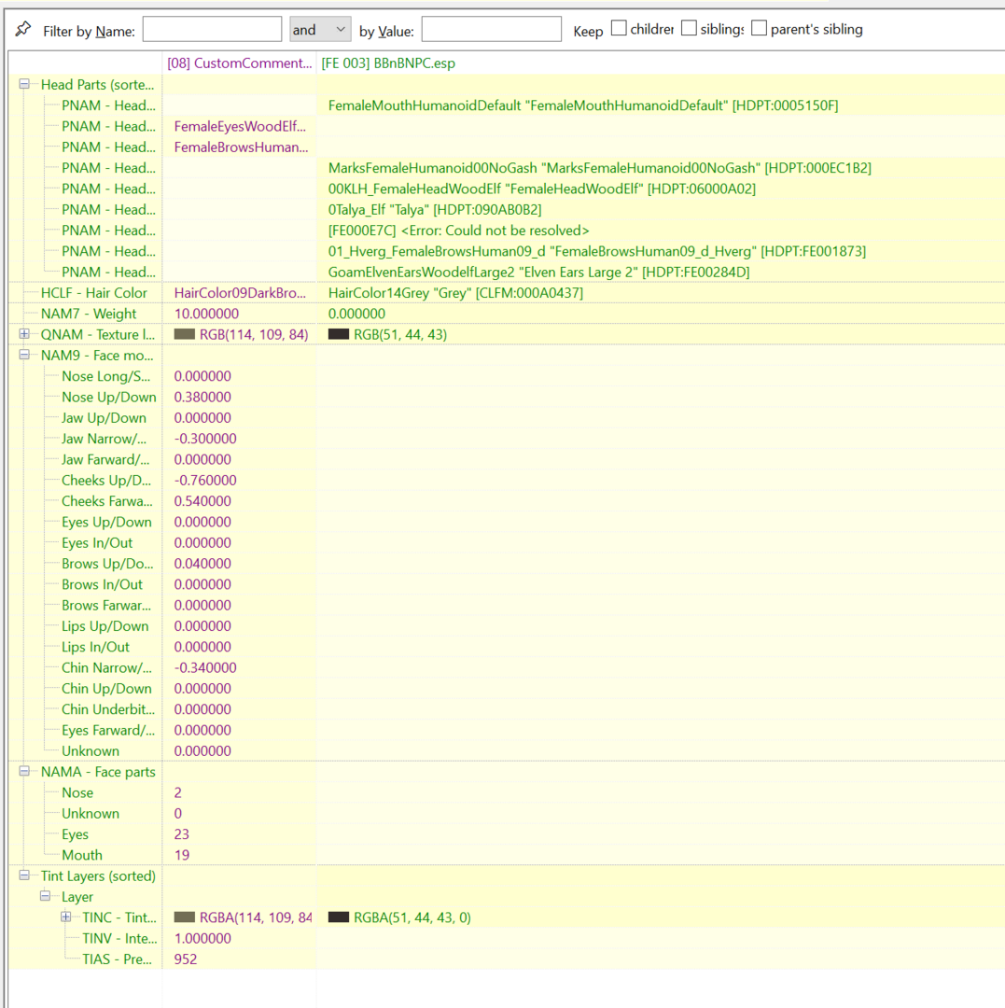The width and height of the screenshot is (1005, 1008).
Task: Click the HairColor14Grey "Grey" value
Action: coord(455,293)
